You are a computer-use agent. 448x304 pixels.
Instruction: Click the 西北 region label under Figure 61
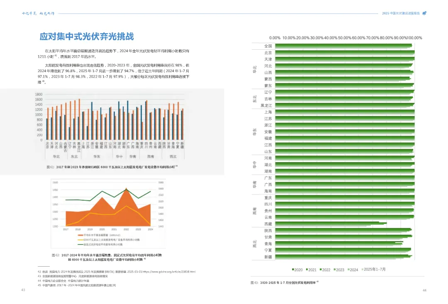point(173,157)
